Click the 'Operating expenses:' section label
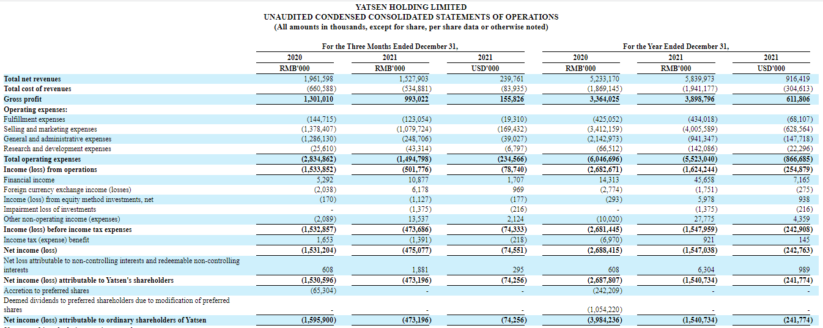Screen dimensions: 823x328 [x=35, y=109]
